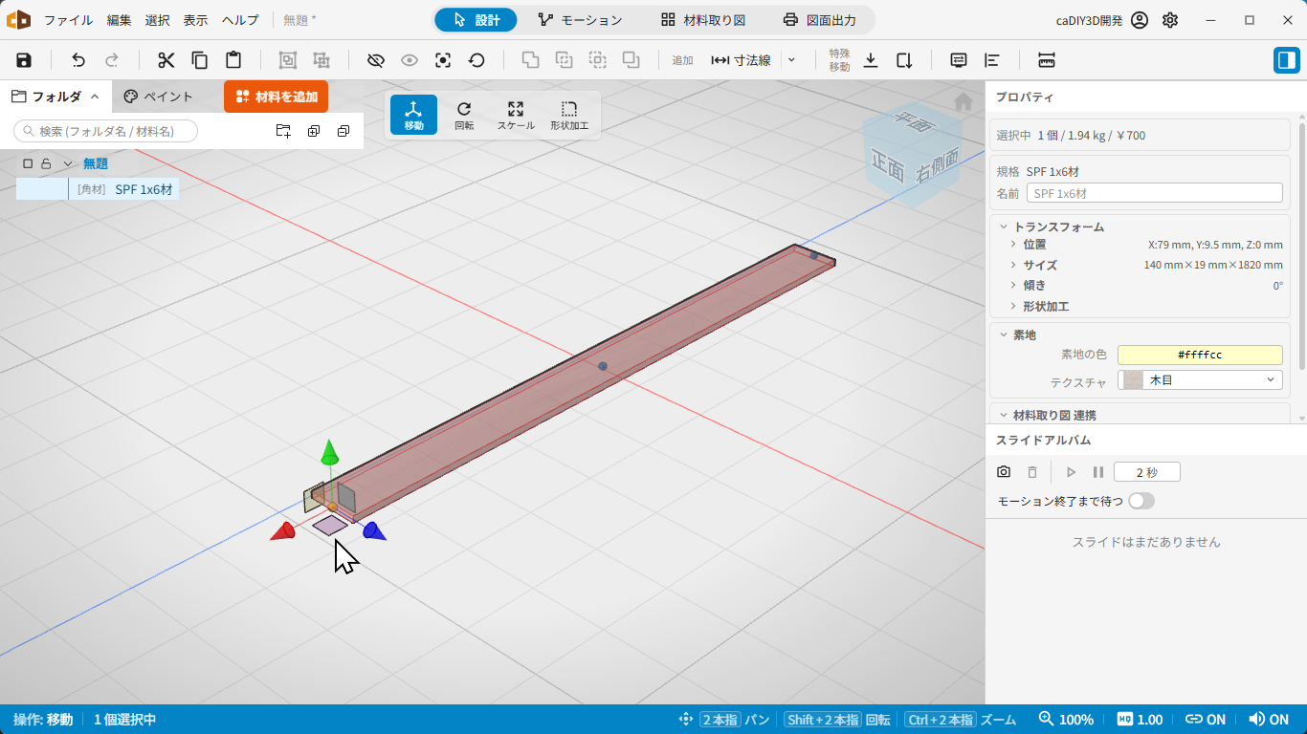Click the camera icon in Slide Album

1004,472
